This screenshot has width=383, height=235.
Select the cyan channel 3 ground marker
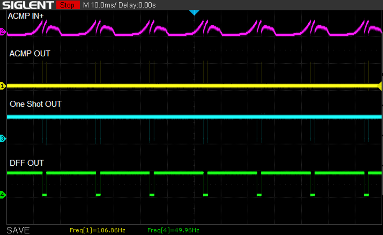3,138
